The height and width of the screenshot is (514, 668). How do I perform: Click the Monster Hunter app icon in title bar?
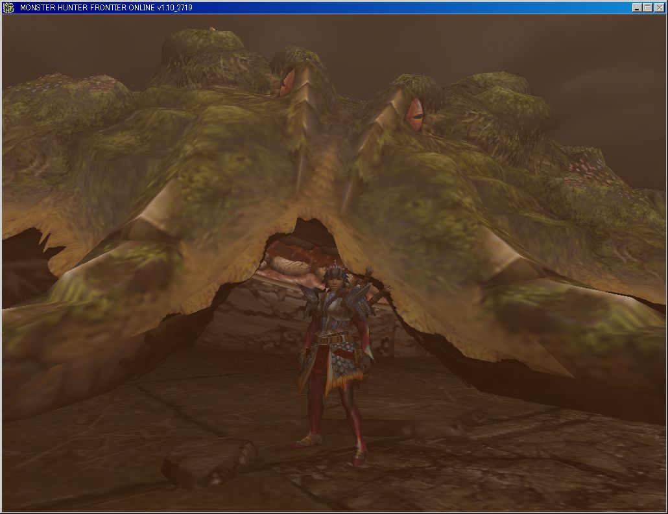point(8,7)
